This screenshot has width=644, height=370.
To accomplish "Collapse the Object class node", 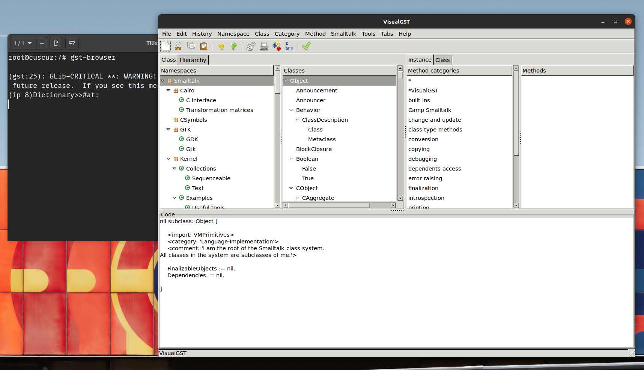I will 285,80.
